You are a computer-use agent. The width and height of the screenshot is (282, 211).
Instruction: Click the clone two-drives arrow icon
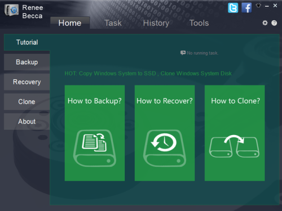pos(234,146)
